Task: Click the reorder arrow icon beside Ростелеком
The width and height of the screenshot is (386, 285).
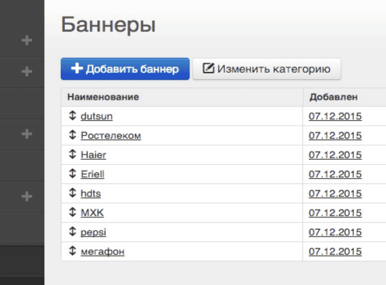Action: [x=73, y=134]
